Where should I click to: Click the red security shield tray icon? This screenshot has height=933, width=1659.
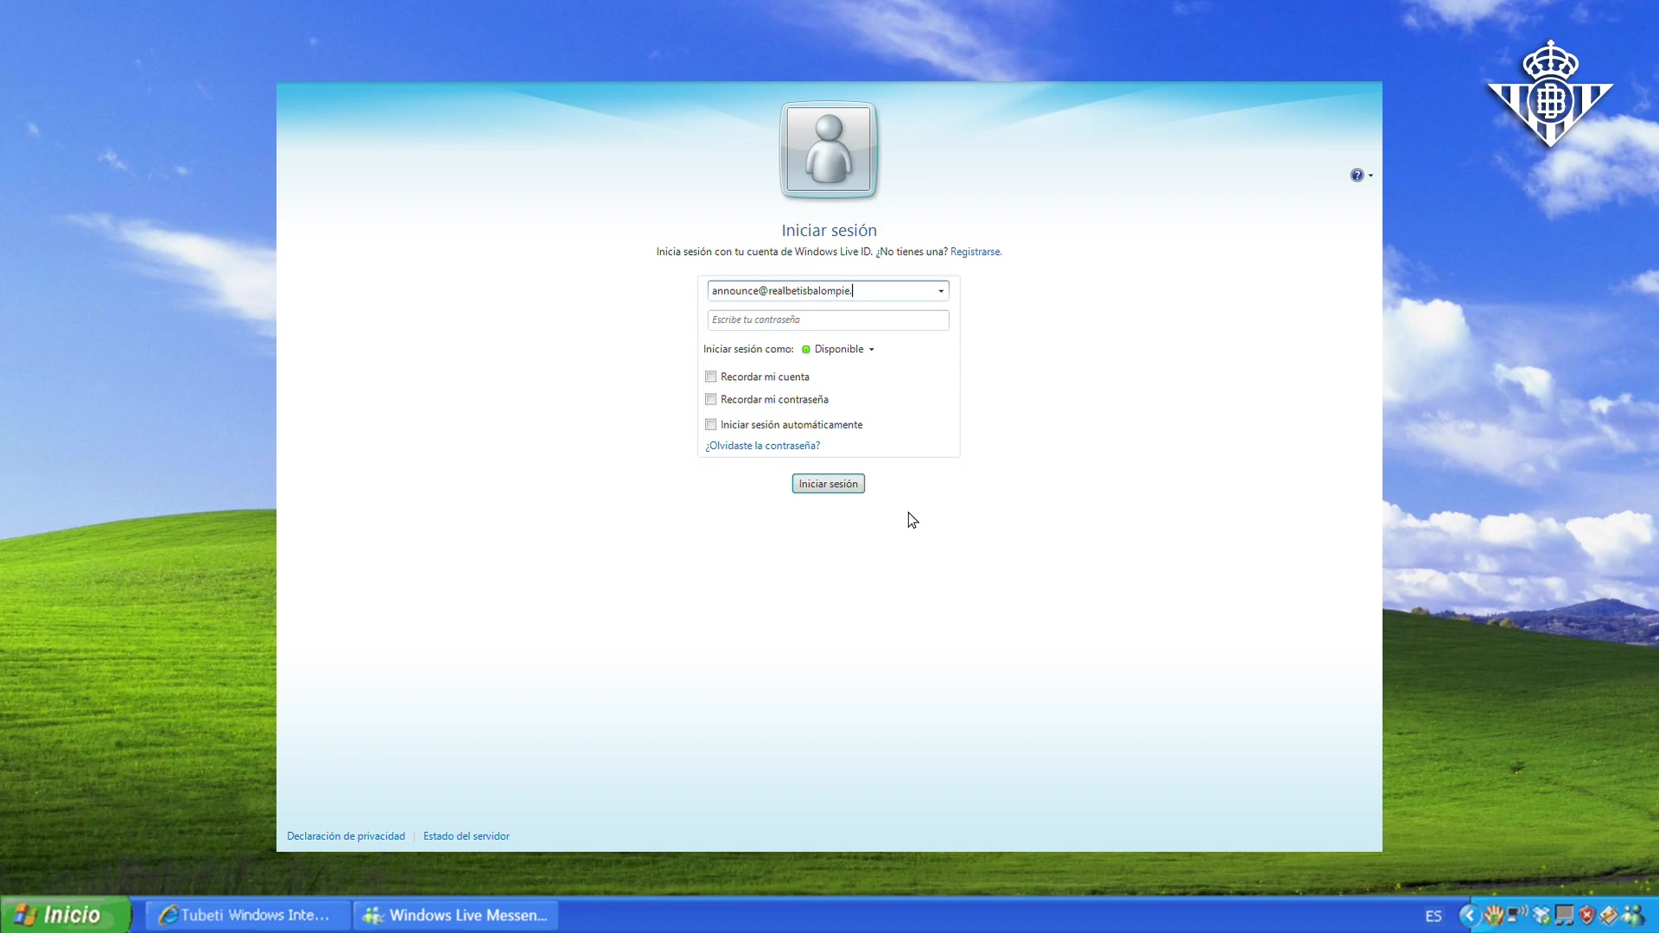[1587, 915]
